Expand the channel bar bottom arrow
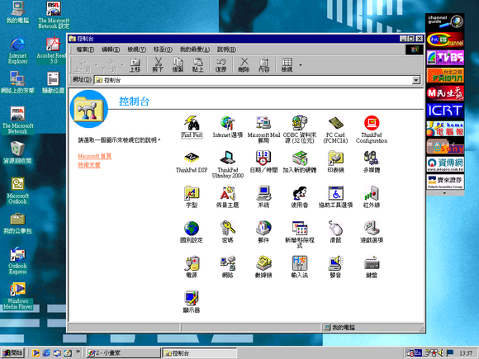479x359 pixels. pos(445,193)
